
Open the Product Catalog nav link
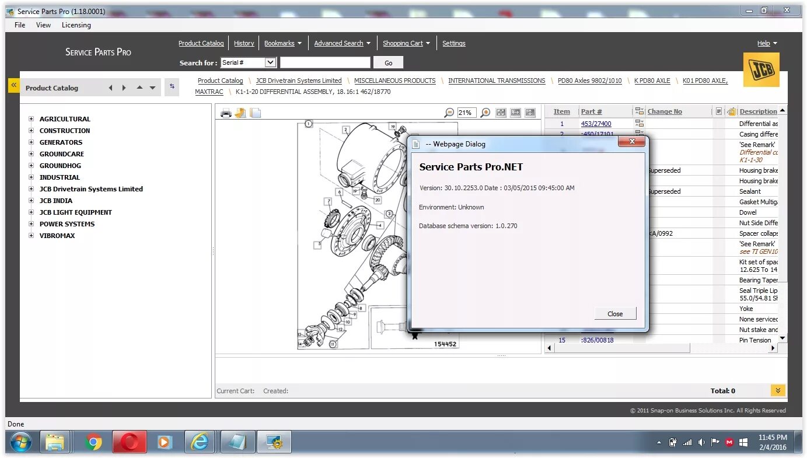pos(201,43)
